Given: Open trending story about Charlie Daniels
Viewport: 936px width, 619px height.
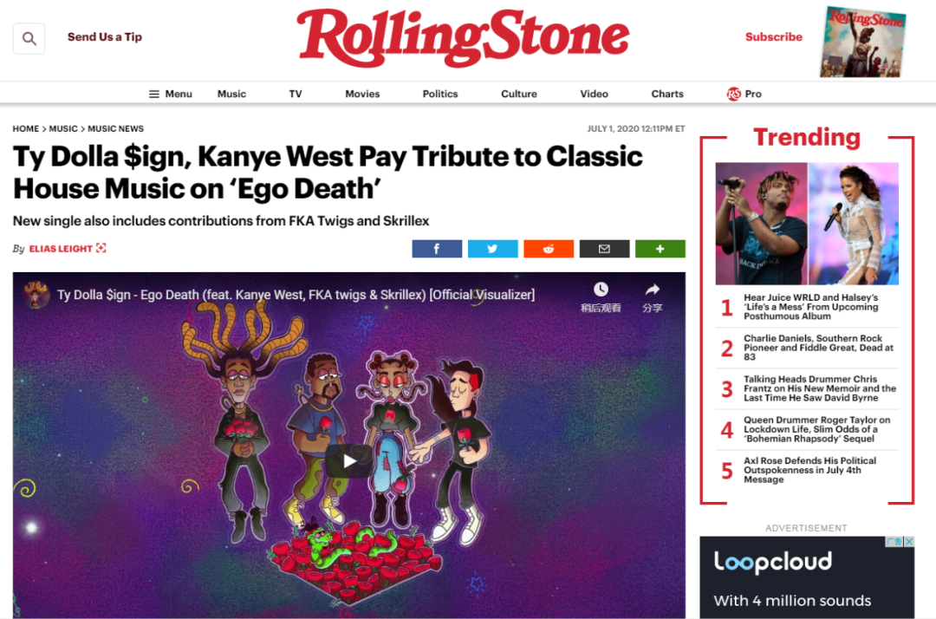Looking at the screenshot, I should tap(818, 348).
